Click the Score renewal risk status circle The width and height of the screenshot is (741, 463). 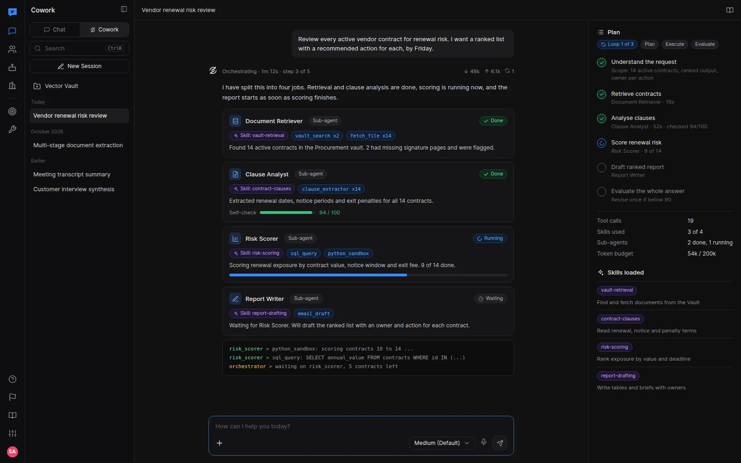click(x=602, y=143)
